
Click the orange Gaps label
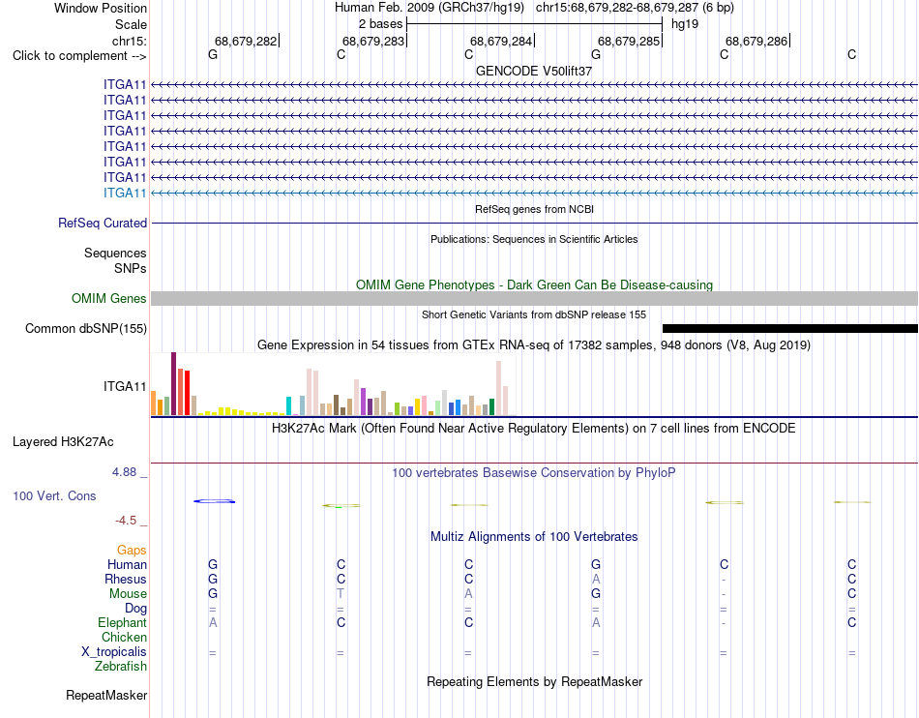(x=132, y=550)
